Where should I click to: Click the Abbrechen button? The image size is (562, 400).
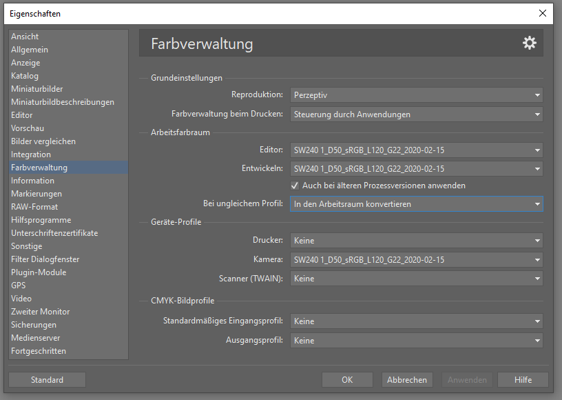[x=406, y=380]
